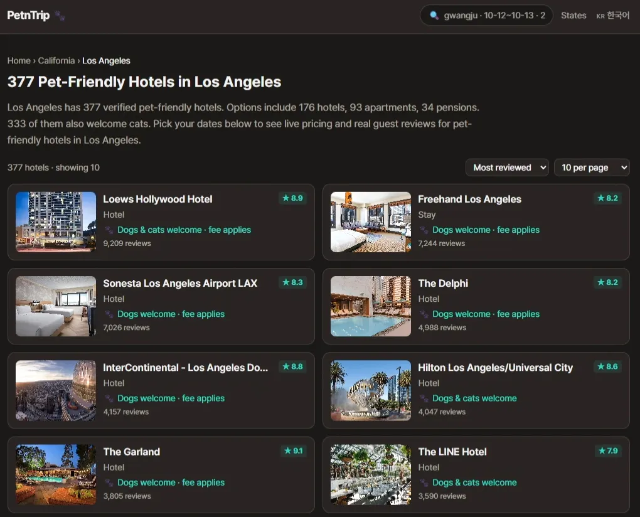Open the Loews Hollywood Hotel listing title
Screen dimensions: 640x517
(x=157, y=199)
